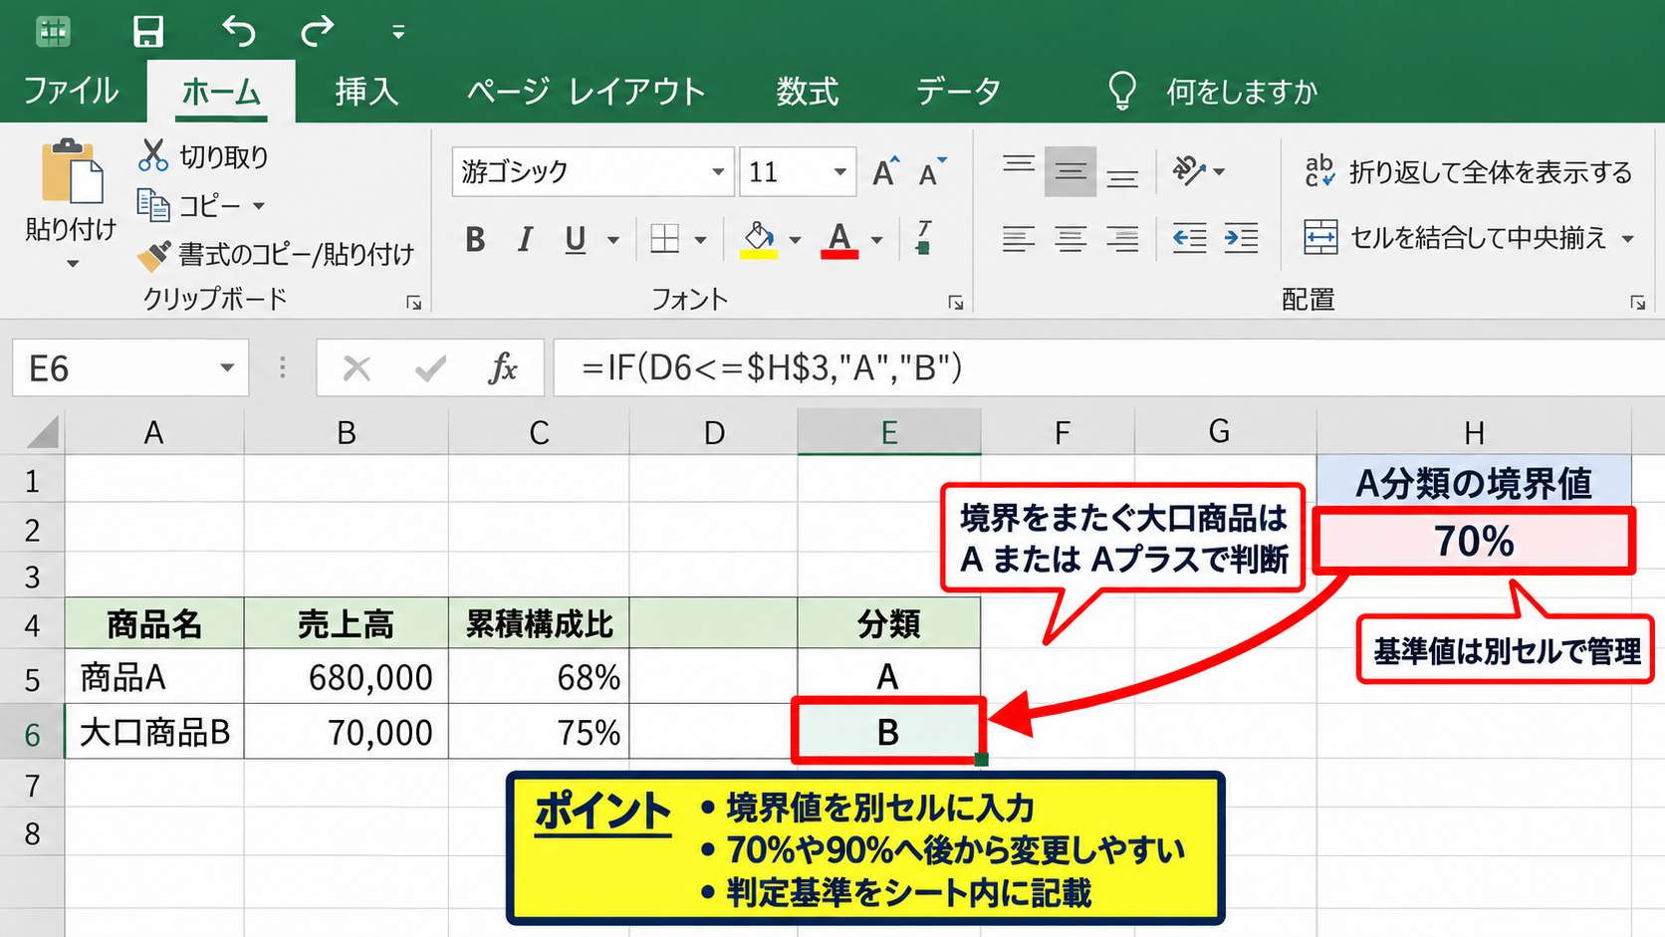Click the formula bar with IF formula

tap(1107, 368)
